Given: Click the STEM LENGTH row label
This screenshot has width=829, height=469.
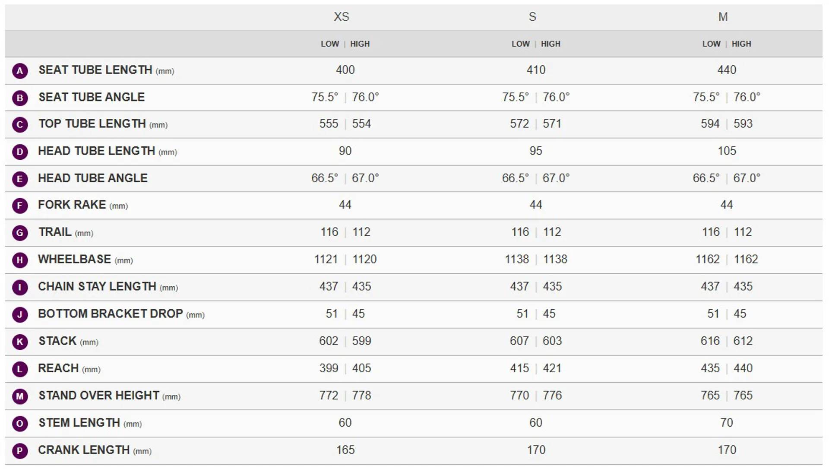Looking at the screenshot, I should (79, 423).
